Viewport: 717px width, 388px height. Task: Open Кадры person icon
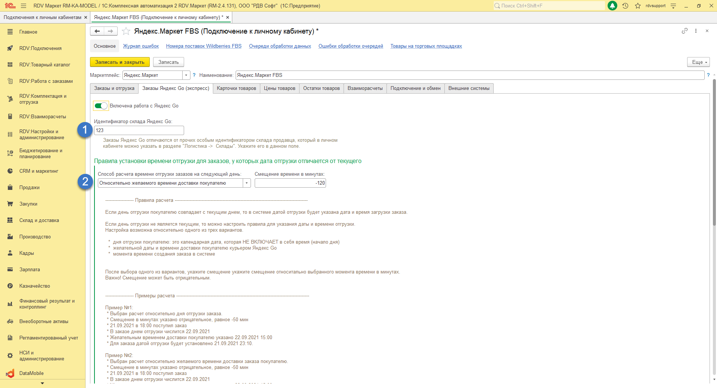point(10,253)
